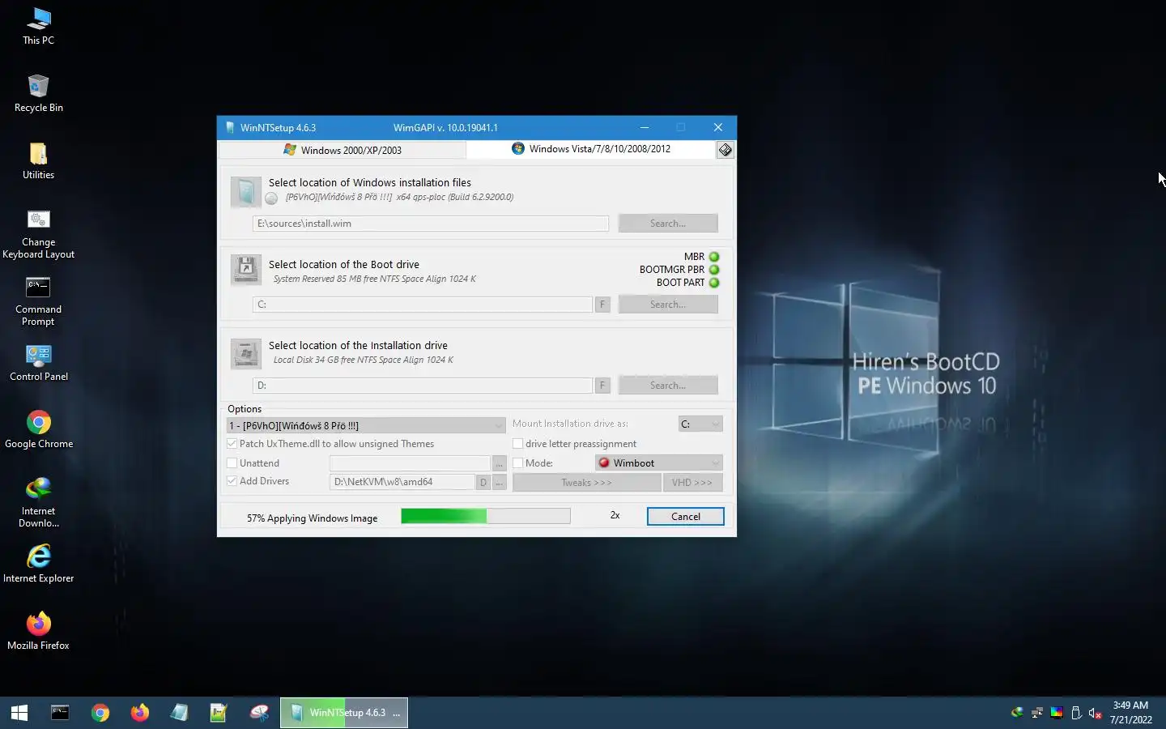Toggle the Add Drivers checkbox
The width and height of the screenshot is (1166, 729).
click(232, 481)
